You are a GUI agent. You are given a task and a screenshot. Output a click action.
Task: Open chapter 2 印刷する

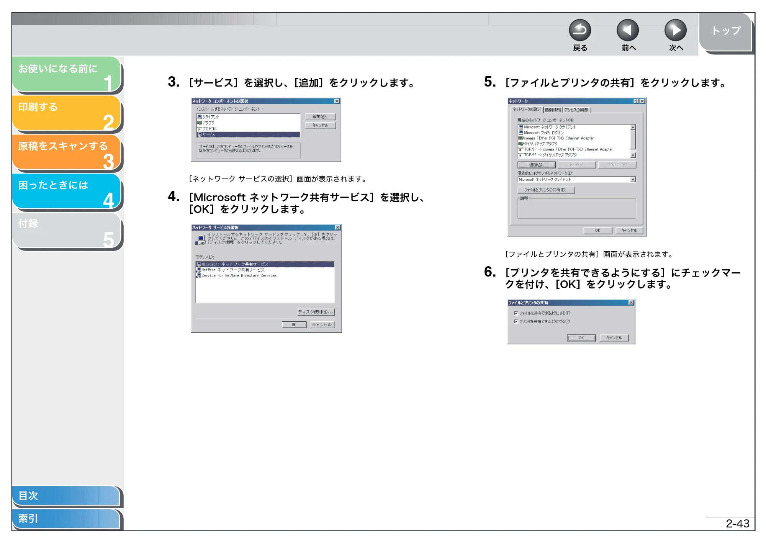pyautogui.click(x=67, y=113)
